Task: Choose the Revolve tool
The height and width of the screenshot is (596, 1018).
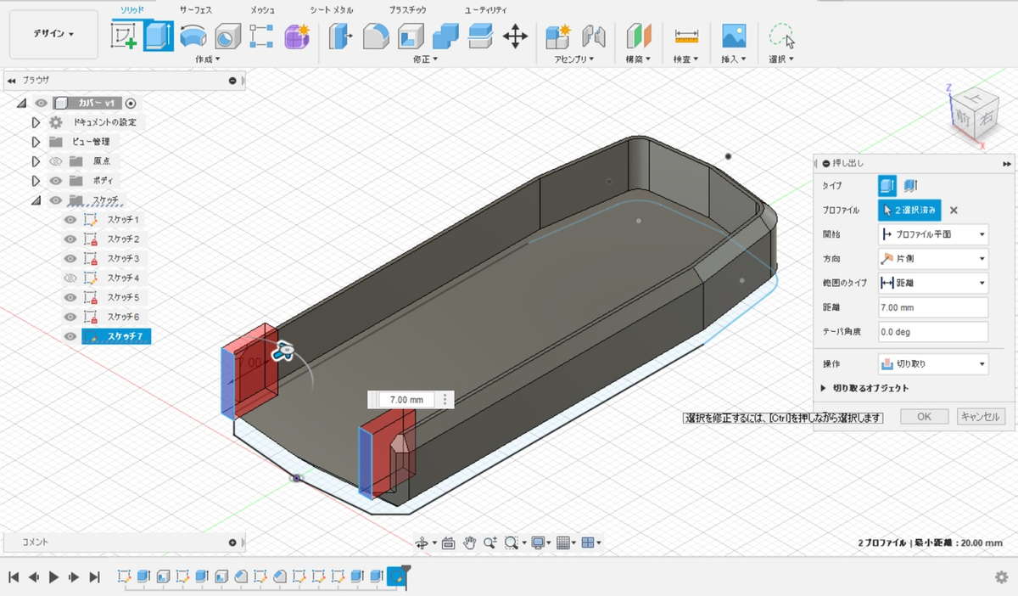Action: click(193, 36)
